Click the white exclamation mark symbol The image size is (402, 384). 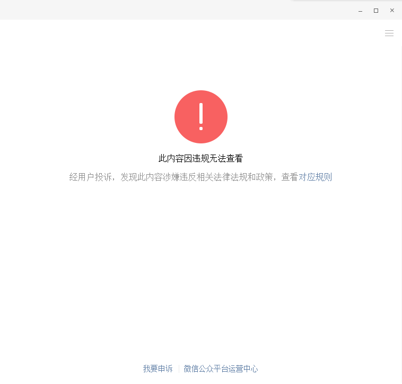click(201, 116)
